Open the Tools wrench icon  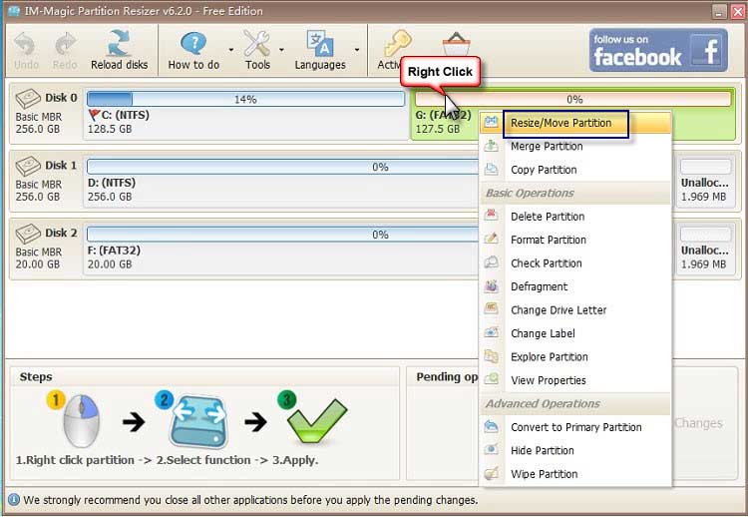coord(257,44)
